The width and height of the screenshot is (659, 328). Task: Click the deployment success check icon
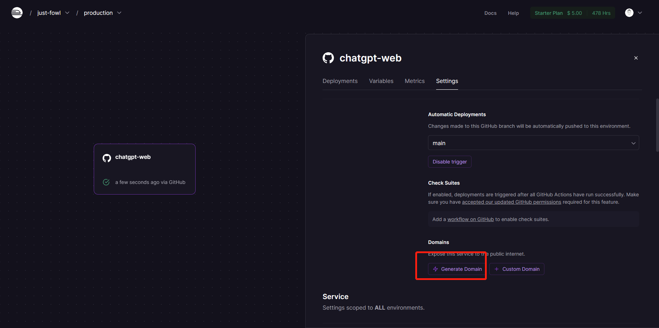click(106, 182)
